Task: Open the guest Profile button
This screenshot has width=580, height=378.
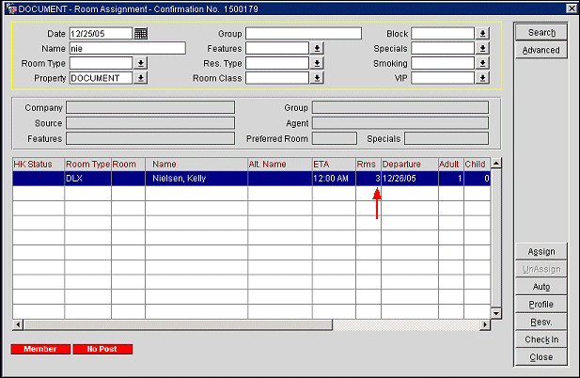Action: pyautogui.click(x=541, y=304)
